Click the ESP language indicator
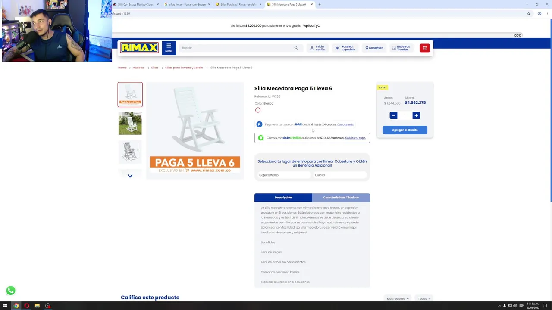Viewport: 552px width, 310px height. coord(521,306)
